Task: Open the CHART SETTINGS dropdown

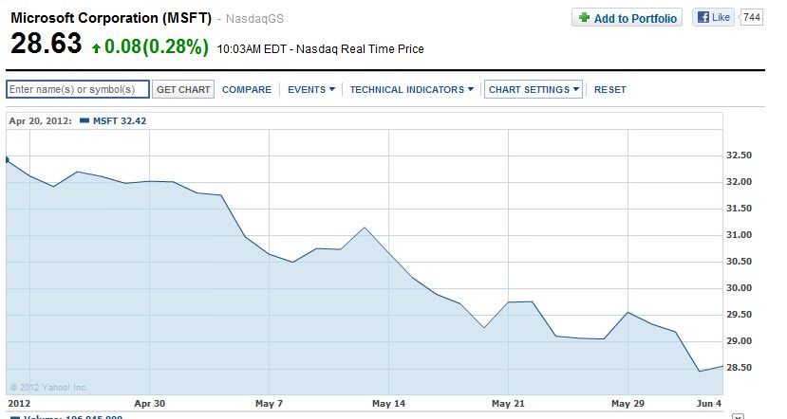Action: pos(534,89)
